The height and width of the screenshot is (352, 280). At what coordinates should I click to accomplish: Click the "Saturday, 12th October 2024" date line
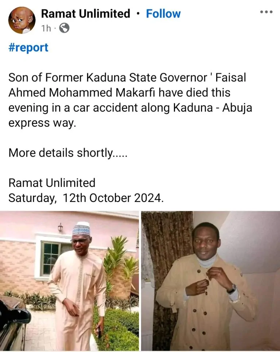pos(86,198)
